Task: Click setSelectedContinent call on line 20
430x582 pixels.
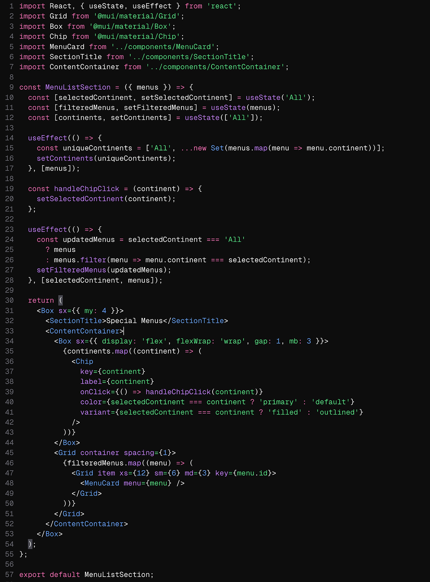Action: click(80, 199)
